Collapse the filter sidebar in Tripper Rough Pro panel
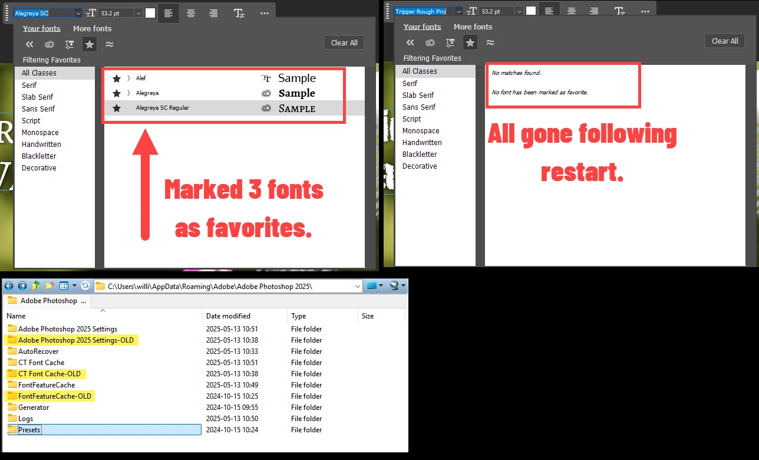 [410, 42]
